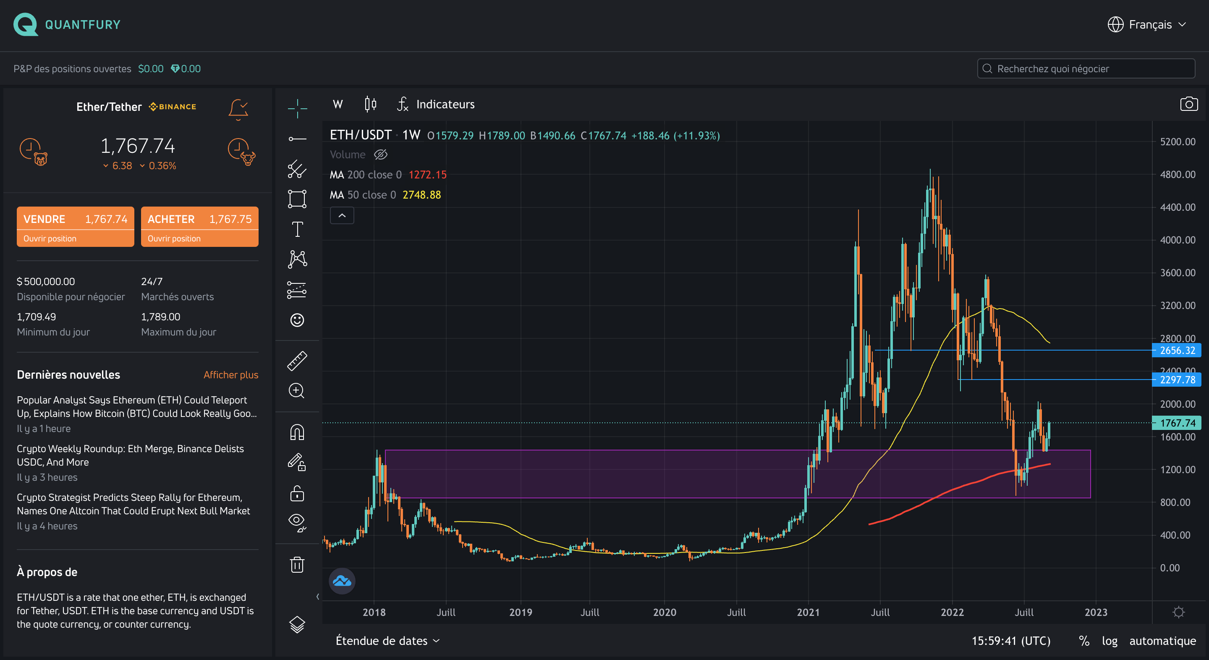
Task: Open chart settings gear icon
Action: pyautogui.click(x=1178, y=612)
